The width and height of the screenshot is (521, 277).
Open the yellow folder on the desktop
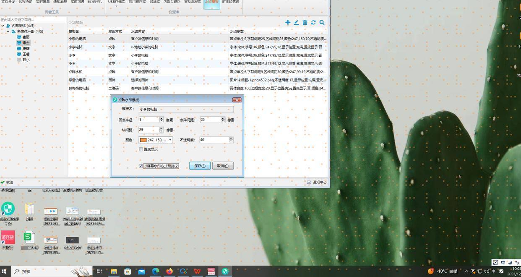(x=29, y=209)
